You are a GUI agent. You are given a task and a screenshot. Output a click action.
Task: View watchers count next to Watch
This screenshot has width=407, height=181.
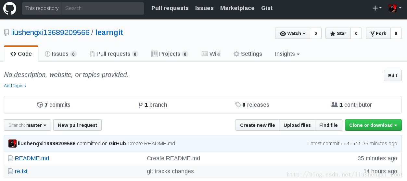(x=316, y=33)
